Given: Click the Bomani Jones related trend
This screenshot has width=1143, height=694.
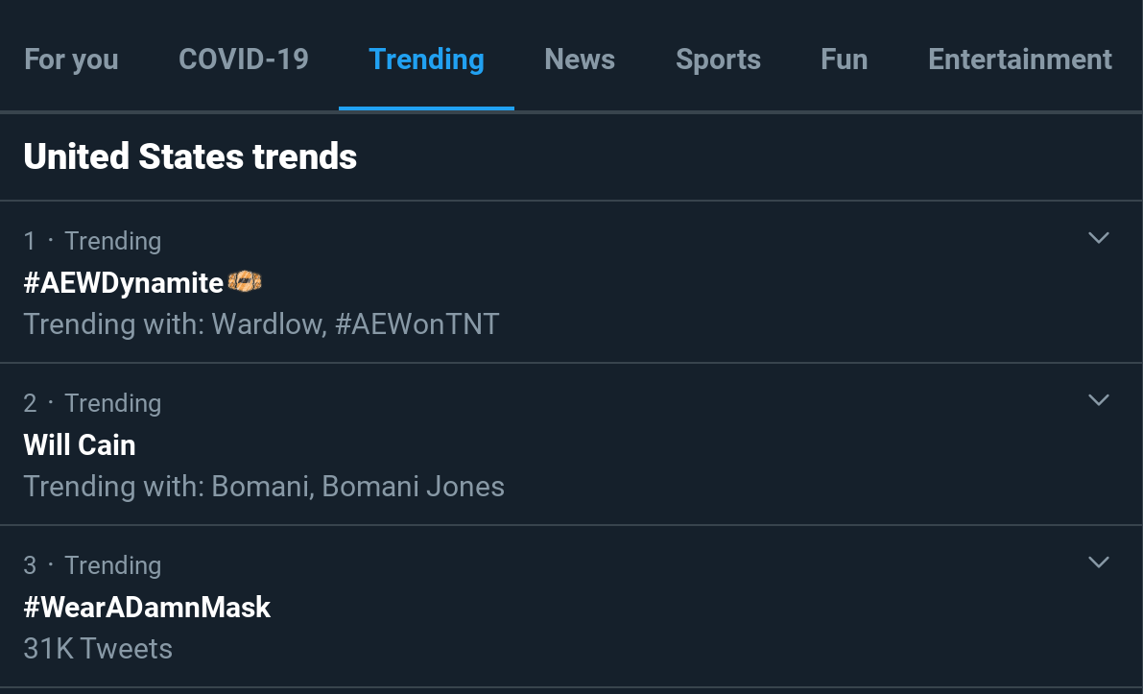Looking at the screenshot, I should [413, 487].
